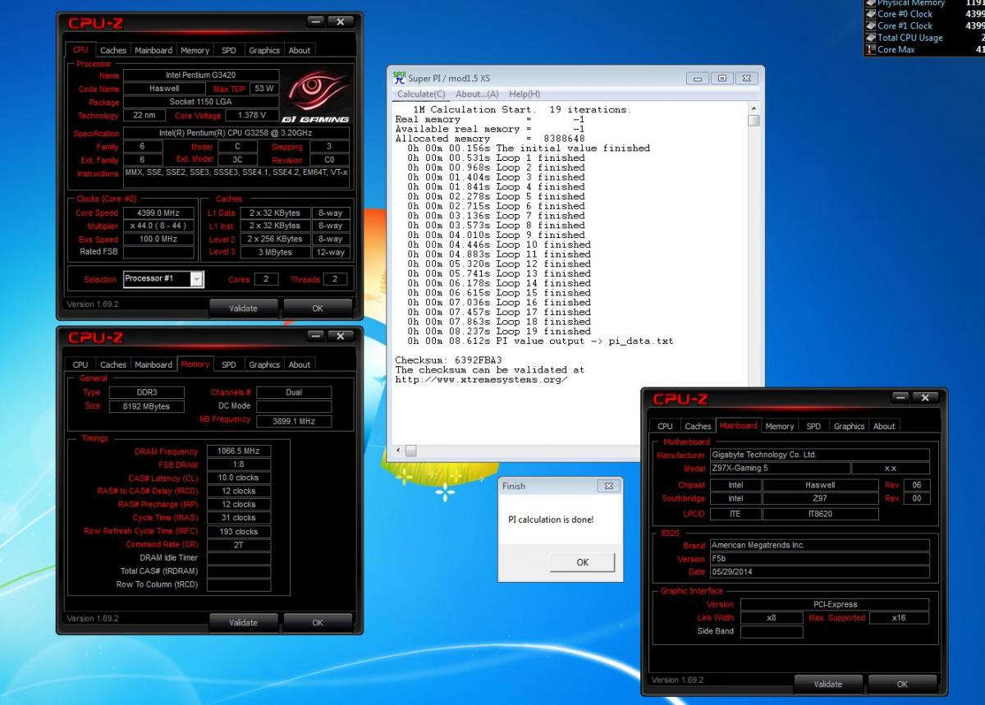Open Graphics tab in Mainboard CPU-Z window
985x705 pixels.
pos(849,426)
